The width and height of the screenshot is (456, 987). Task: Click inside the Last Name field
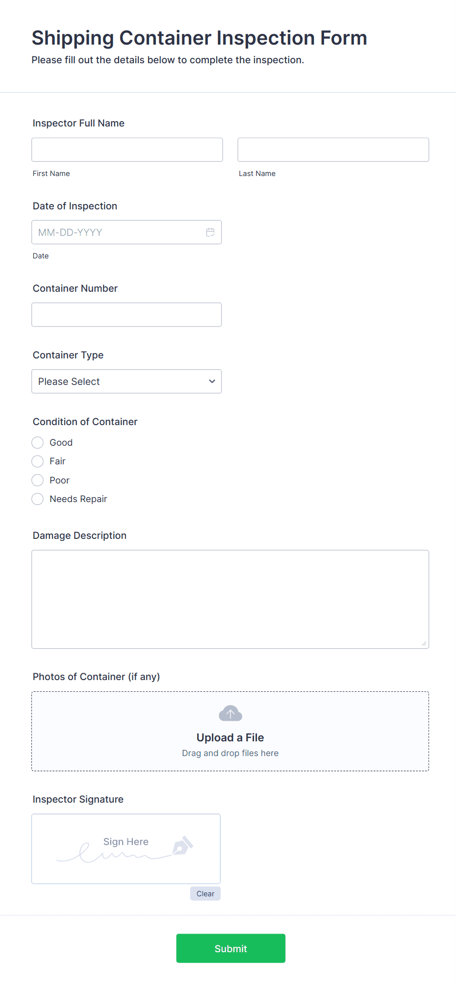pos(333,150)
